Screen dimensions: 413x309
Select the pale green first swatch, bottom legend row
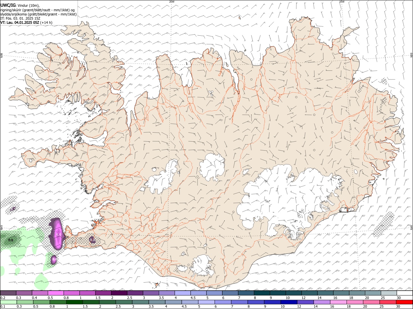point(8,302)
